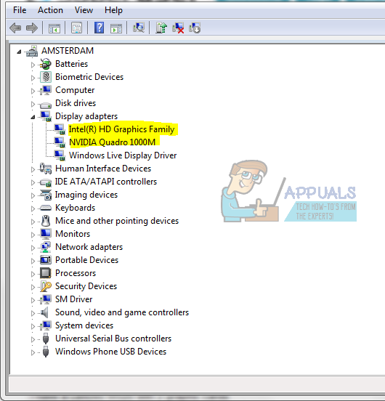Select Intel(R) HD Graphics Family

click(122, 129)
